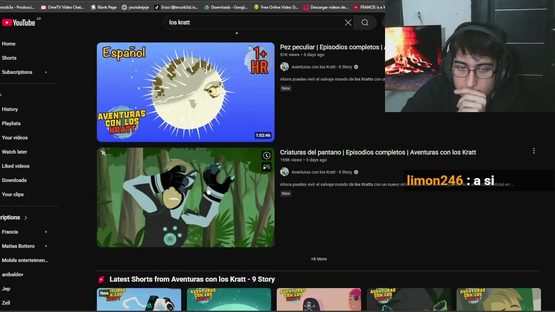Open the Enzo (@enzob3a) TikTok bookmark
This screenshot has height=312, width=555.
[x=176, y=7]
